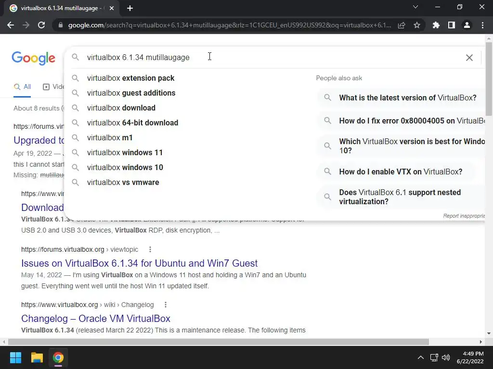Select 'How do I fix error 0x80004005' question
This screenshot has height=369, width=493.
click(401, 121)
